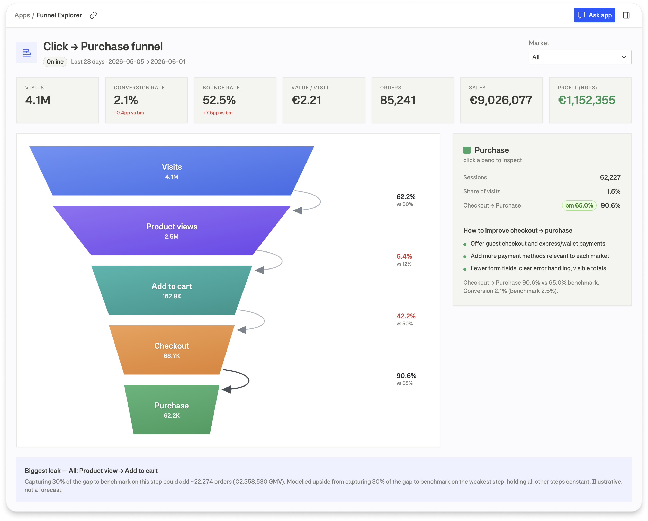Open the Market dropdown
The image size is (648, 521).
click(580, 57)
